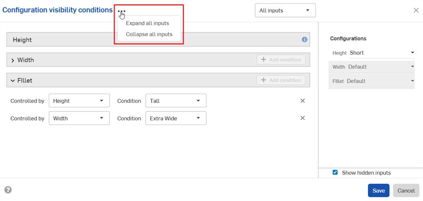
Task: Click the Configuration visibility conditions title
Action: (57, 10)
